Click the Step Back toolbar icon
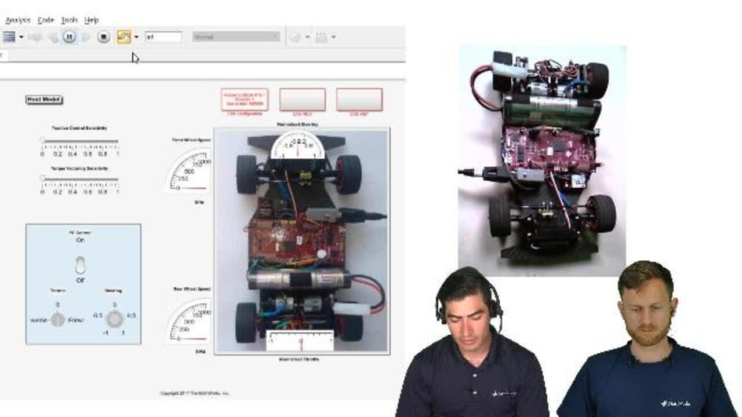 coord(53,37)
